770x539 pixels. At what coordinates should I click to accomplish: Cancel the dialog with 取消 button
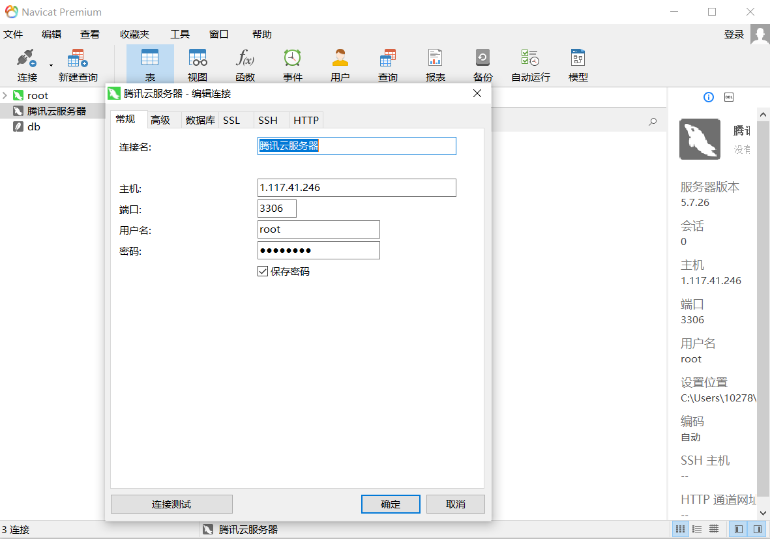pos(455,504)
